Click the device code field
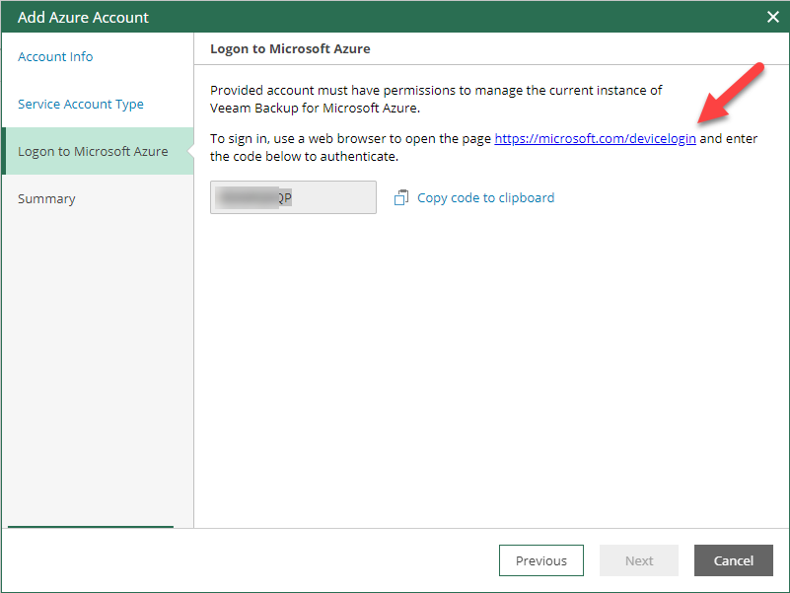Viewport: 790px width, 593px height. click(293, 197)
